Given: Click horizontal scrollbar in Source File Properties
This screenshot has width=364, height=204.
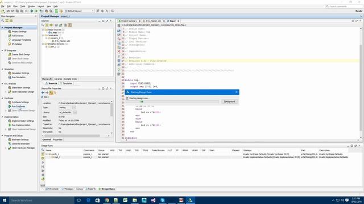Looking at the screenshot, I should pyautogui.click(x=72, y=136).
